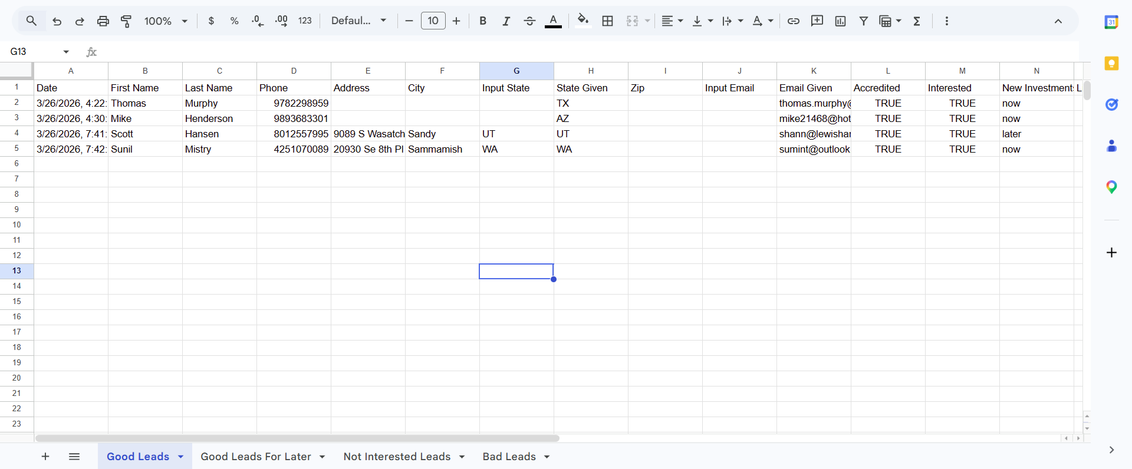Screen dimensions: 1132x469
Task: Click the 'Henderson' last name cell
Action: pos(219,118)
